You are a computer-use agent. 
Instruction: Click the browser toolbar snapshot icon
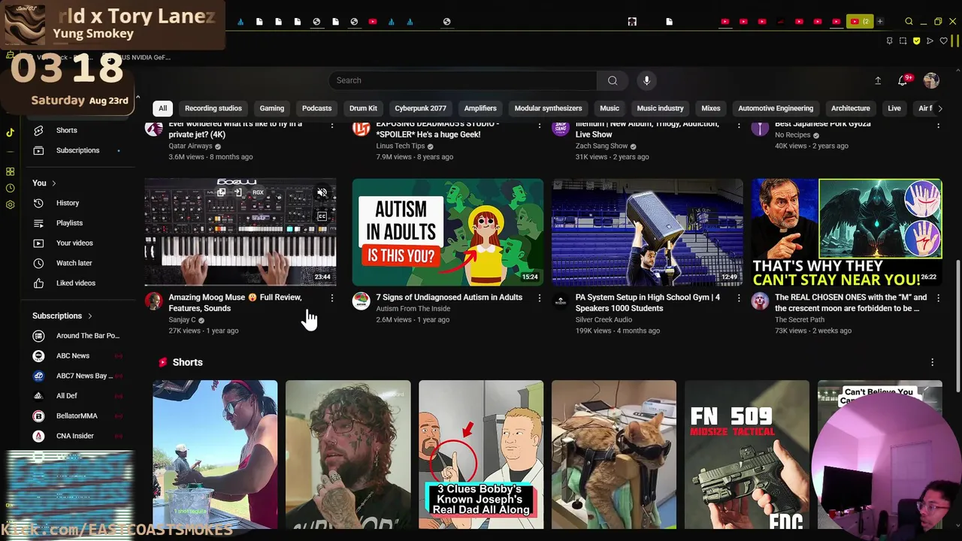click(903, 41)
